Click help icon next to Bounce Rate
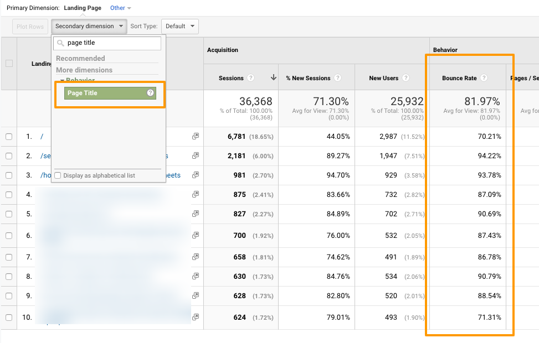The width and height of the screenshot is (539, 343). (484, 78)
